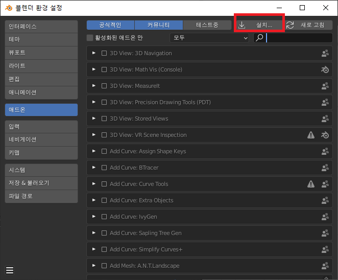Enable the Add Curve: BTracer checkbox
338x280 pixels.
[x=104, y=168]
